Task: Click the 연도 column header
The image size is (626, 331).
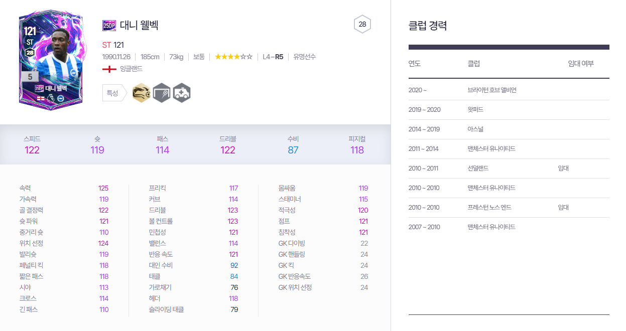Action: click(415, 64)
